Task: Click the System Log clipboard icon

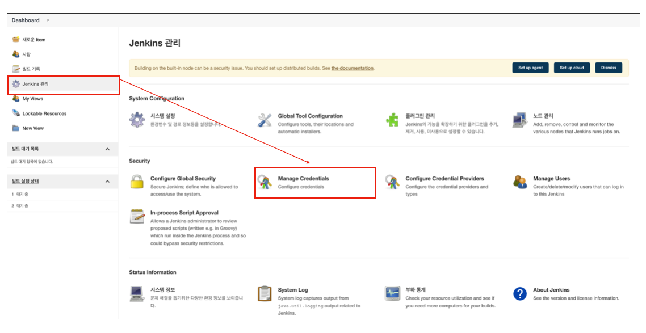Action: tap(265, 293)
